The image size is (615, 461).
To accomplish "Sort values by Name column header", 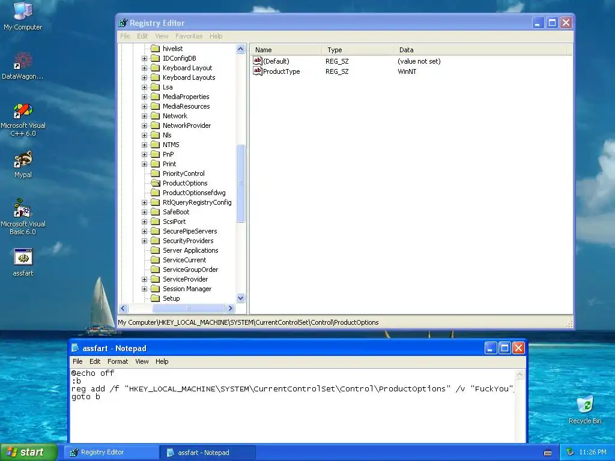I will 286,50.
